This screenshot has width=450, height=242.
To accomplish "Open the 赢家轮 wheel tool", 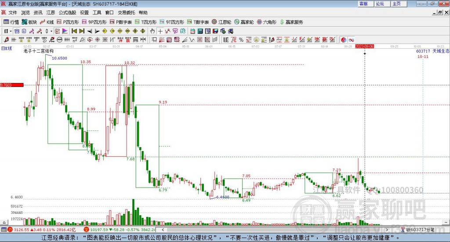I will point(244,22).
